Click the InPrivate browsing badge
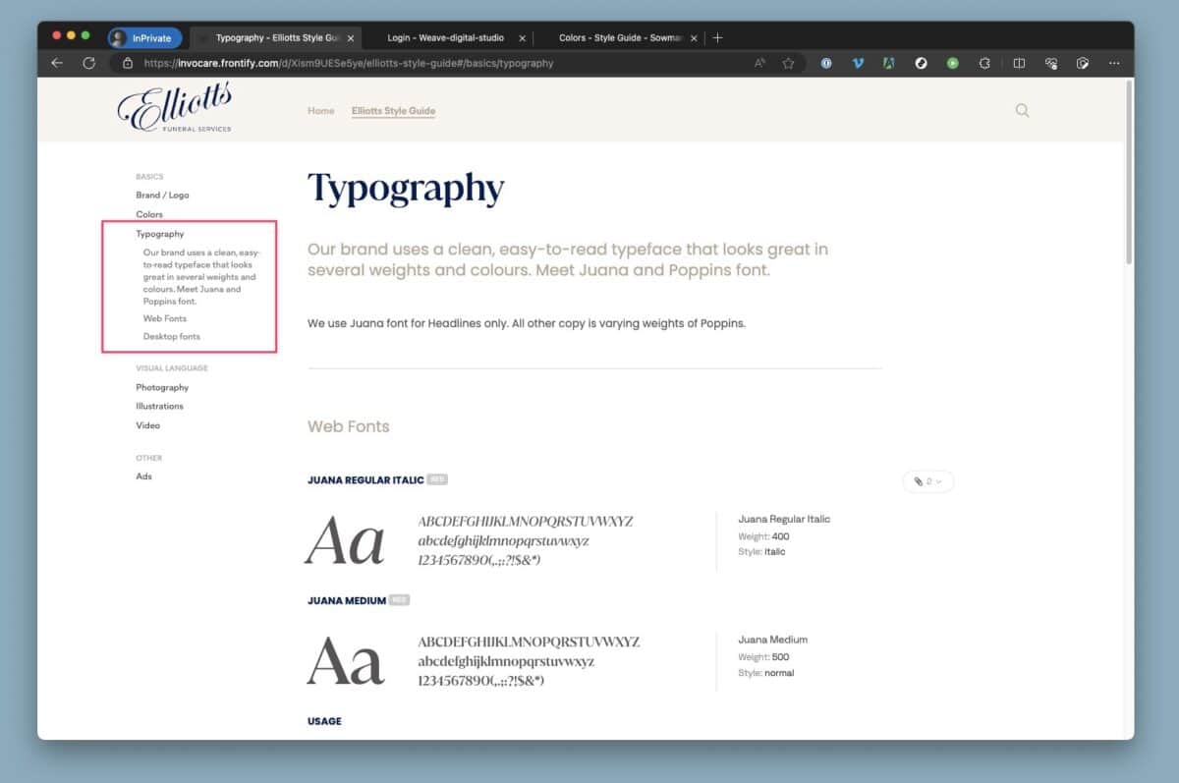The width and height of the screenshot is (1179, 783). [x=143, y=37]
